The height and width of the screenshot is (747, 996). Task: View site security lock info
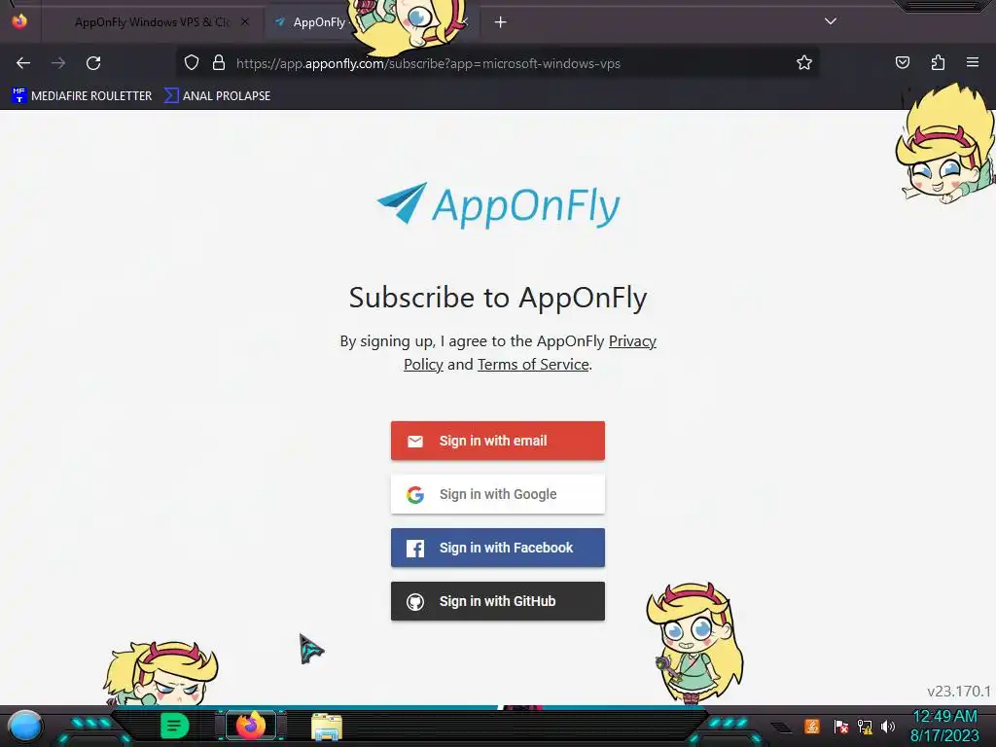(219, 62)
